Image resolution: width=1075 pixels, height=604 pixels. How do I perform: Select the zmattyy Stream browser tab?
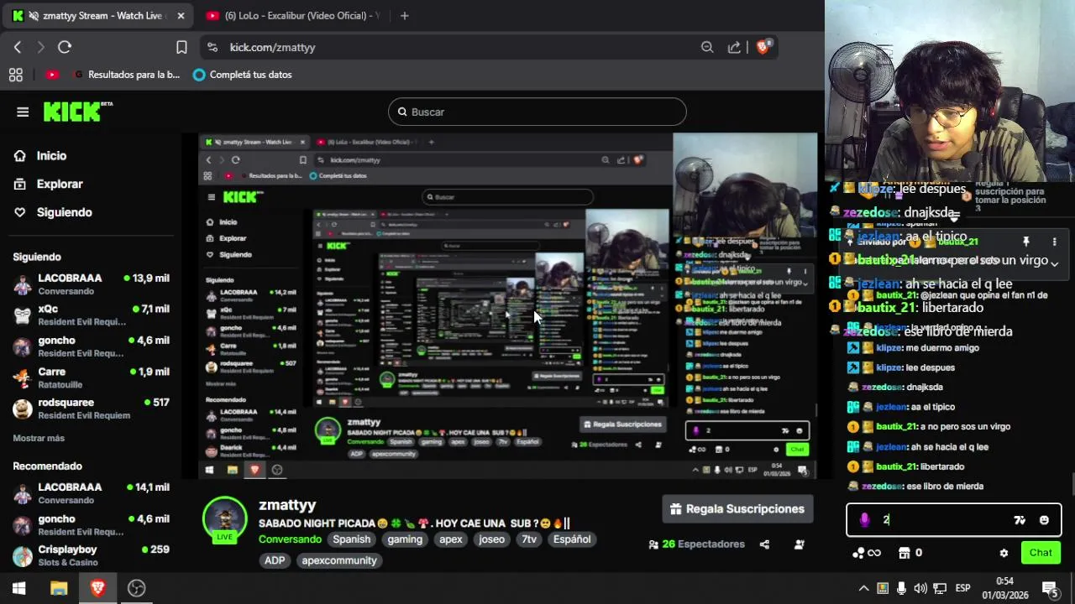click(x=97, y=16)
